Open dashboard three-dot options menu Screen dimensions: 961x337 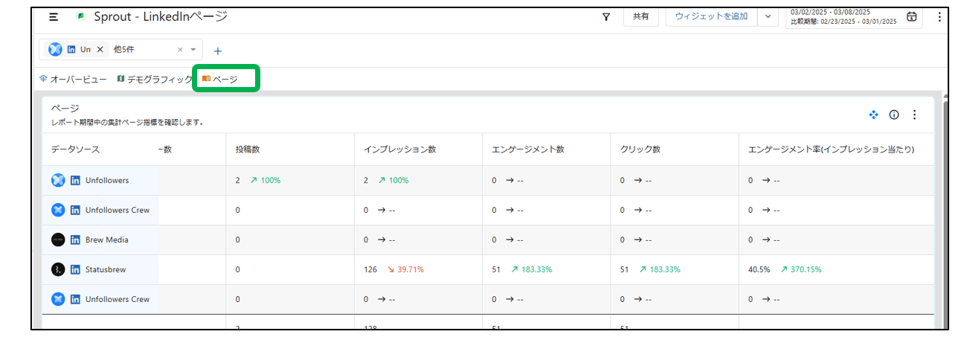point(939,17)
